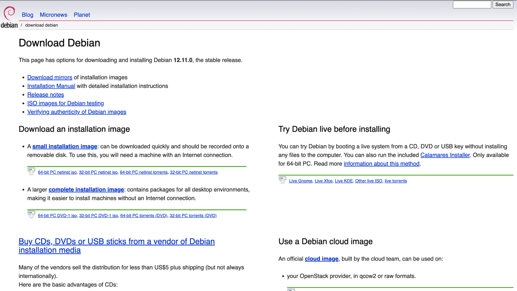Screen dimensions: 517x291
Task: Click 'Use a Debian cloud image' heading
Action: [x=326, y=241]
